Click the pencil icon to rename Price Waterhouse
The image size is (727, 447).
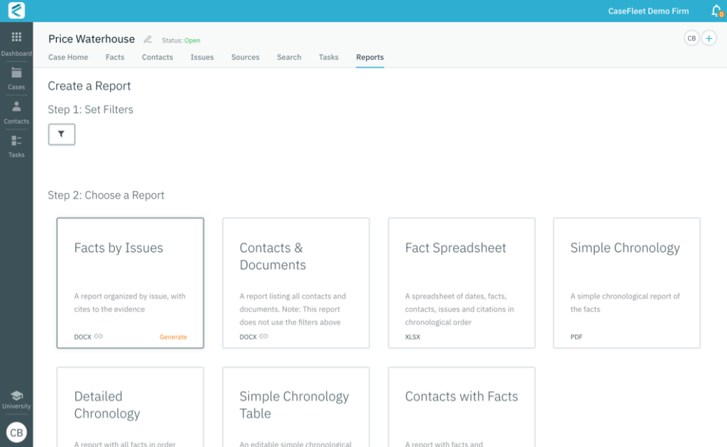(148, 40)
